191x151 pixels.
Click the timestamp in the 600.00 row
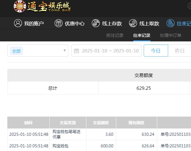29,146
